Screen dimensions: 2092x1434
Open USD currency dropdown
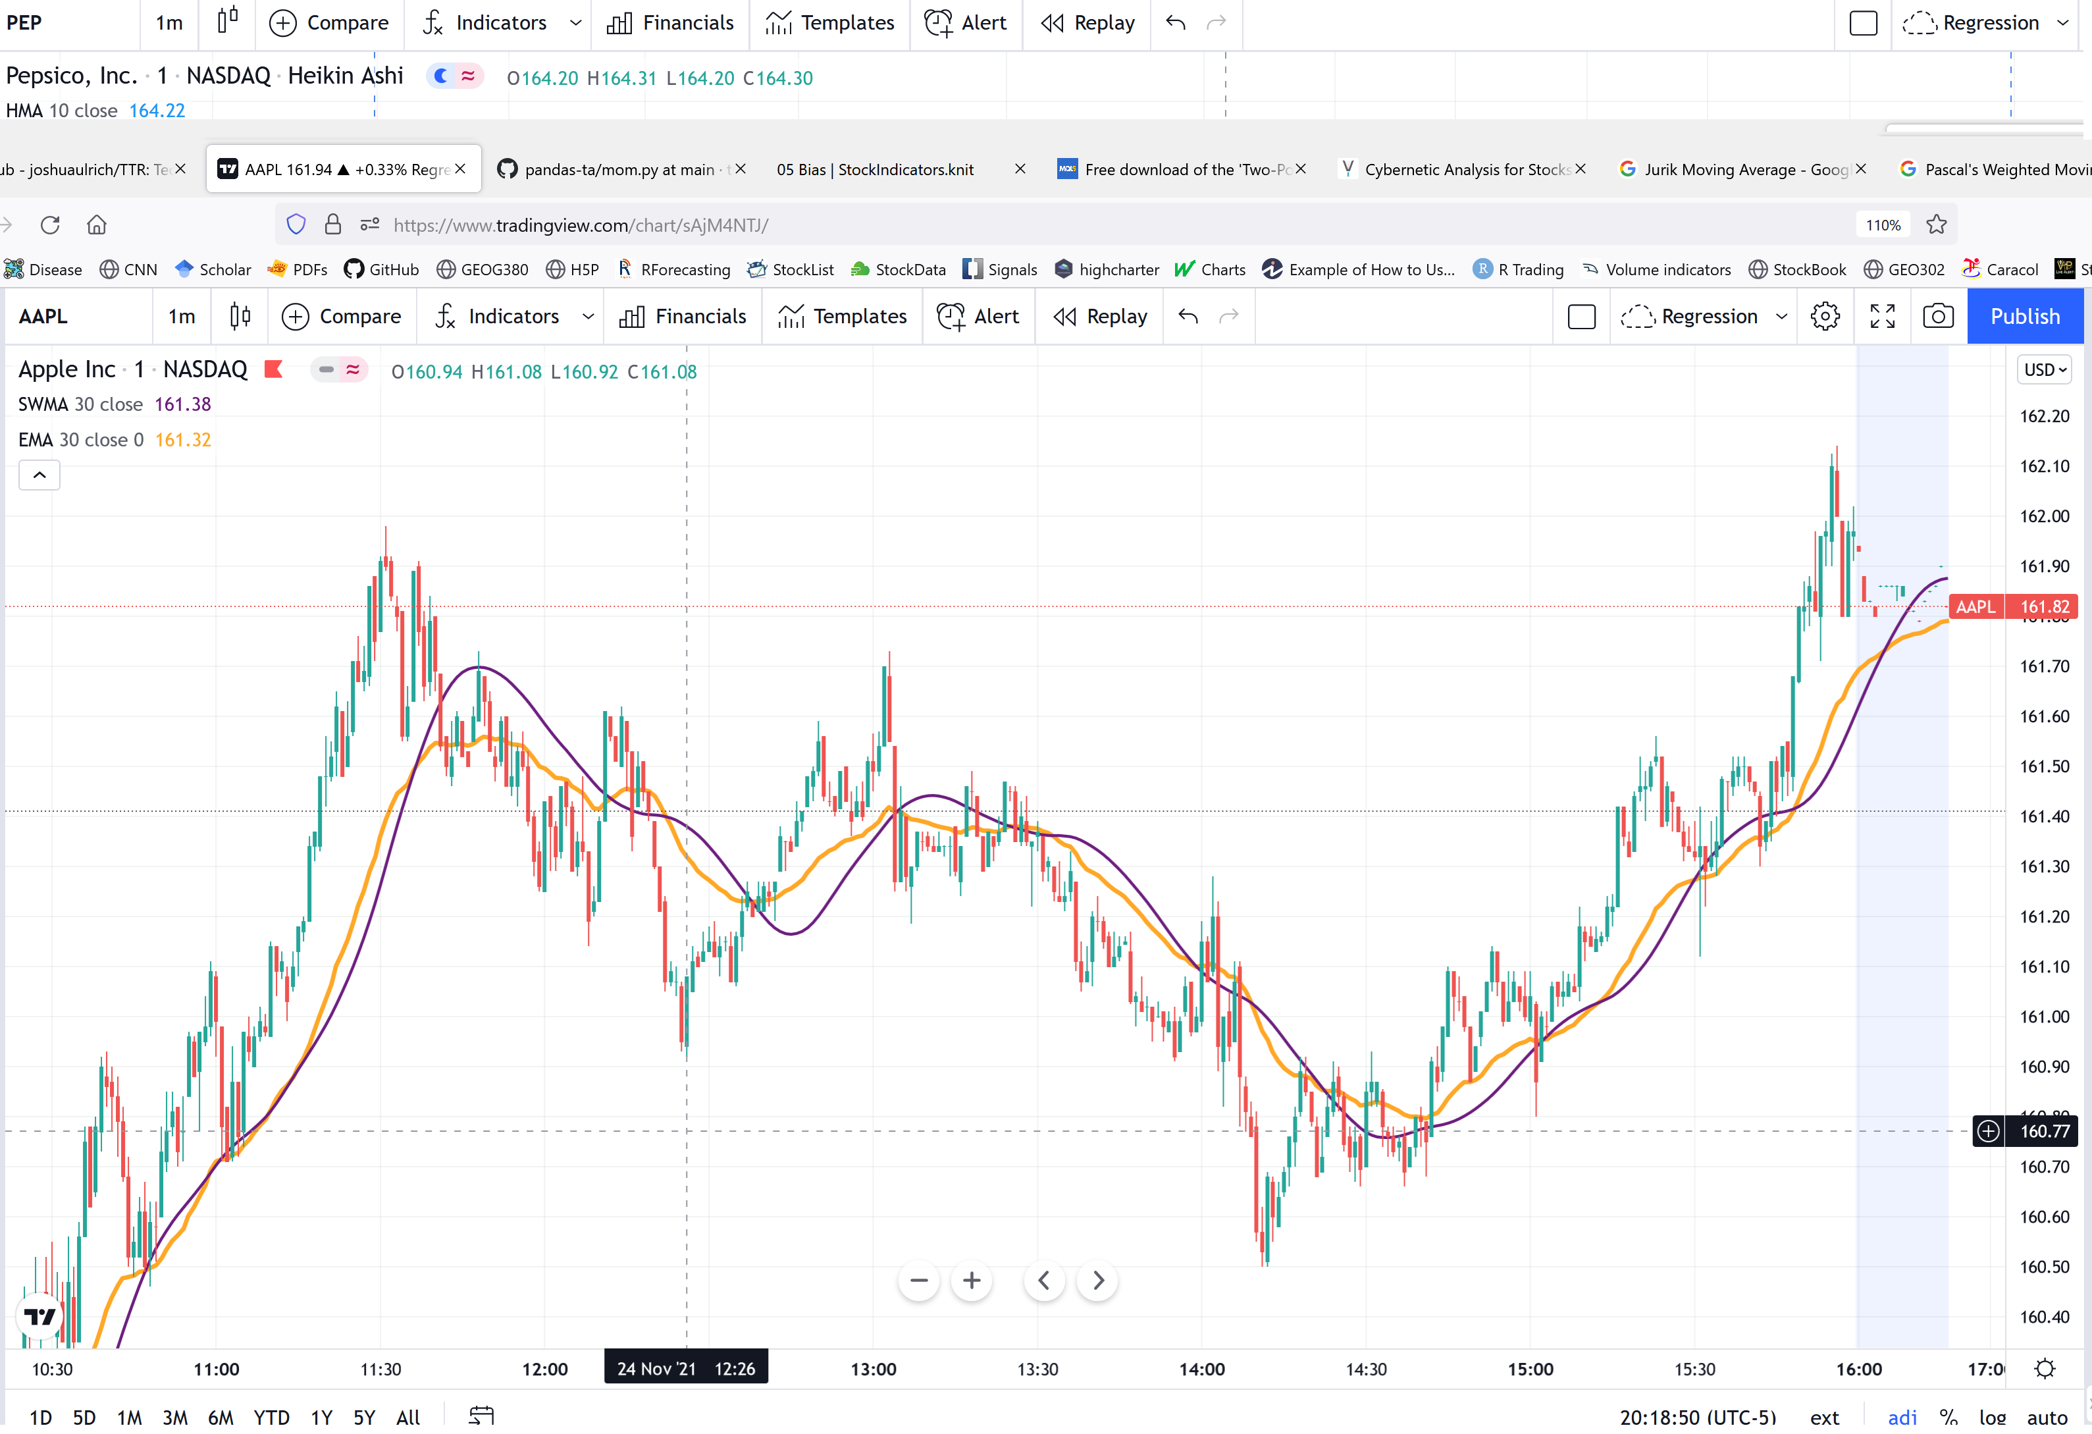click(2045, 370)
